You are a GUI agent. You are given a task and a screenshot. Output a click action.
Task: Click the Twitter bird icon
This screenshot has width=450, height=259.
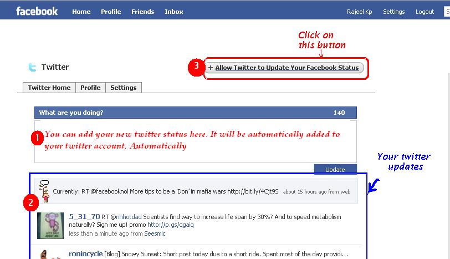[32, 67]
